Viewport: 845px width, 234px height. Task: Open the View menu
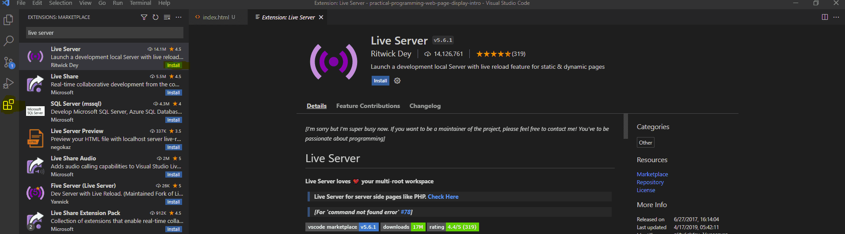click(x=85, y=3)
